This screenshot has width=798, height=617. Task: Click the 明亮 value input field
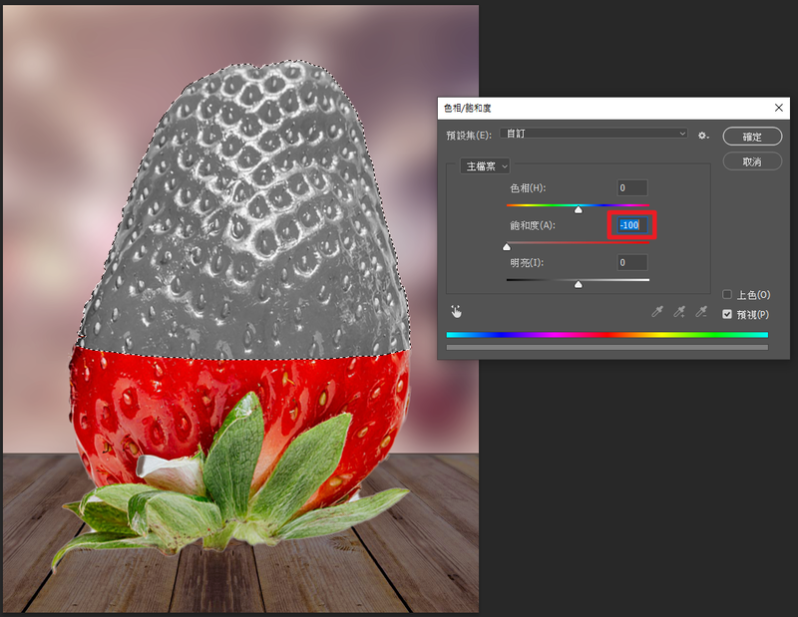(x=631, y=262)
